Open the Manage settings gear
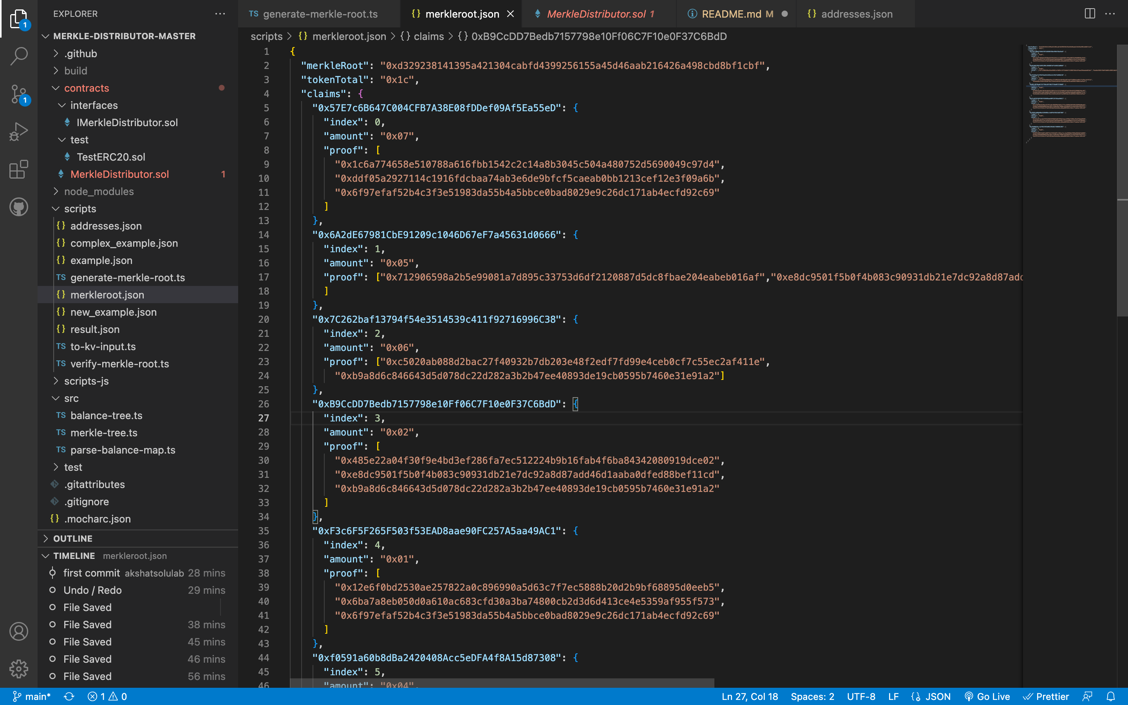This screenshot has width=1128, height=705. pos(19,669)
